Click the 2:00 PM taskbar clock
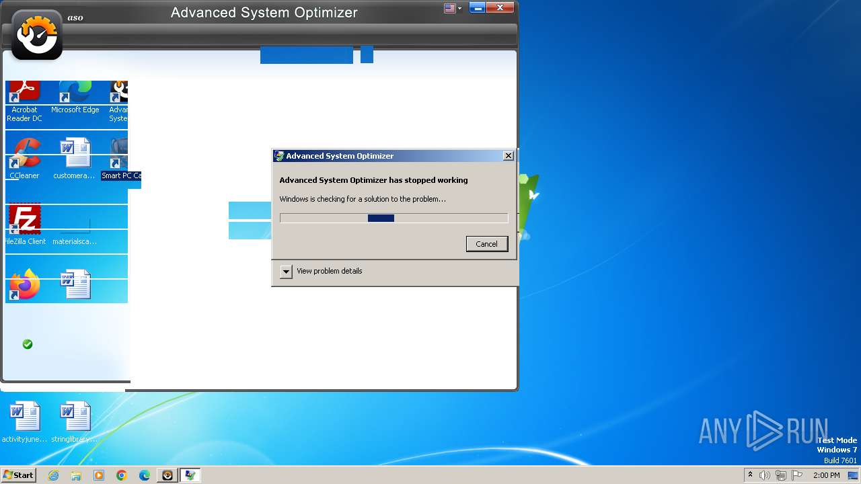The image size is (861, 484). click(x=826, y=475)
